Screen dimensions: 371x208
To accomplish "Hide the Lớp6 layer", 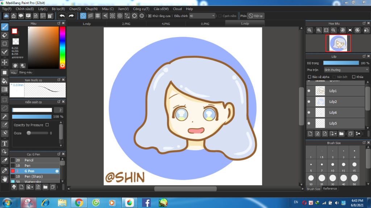I will [x=309, y=113].
